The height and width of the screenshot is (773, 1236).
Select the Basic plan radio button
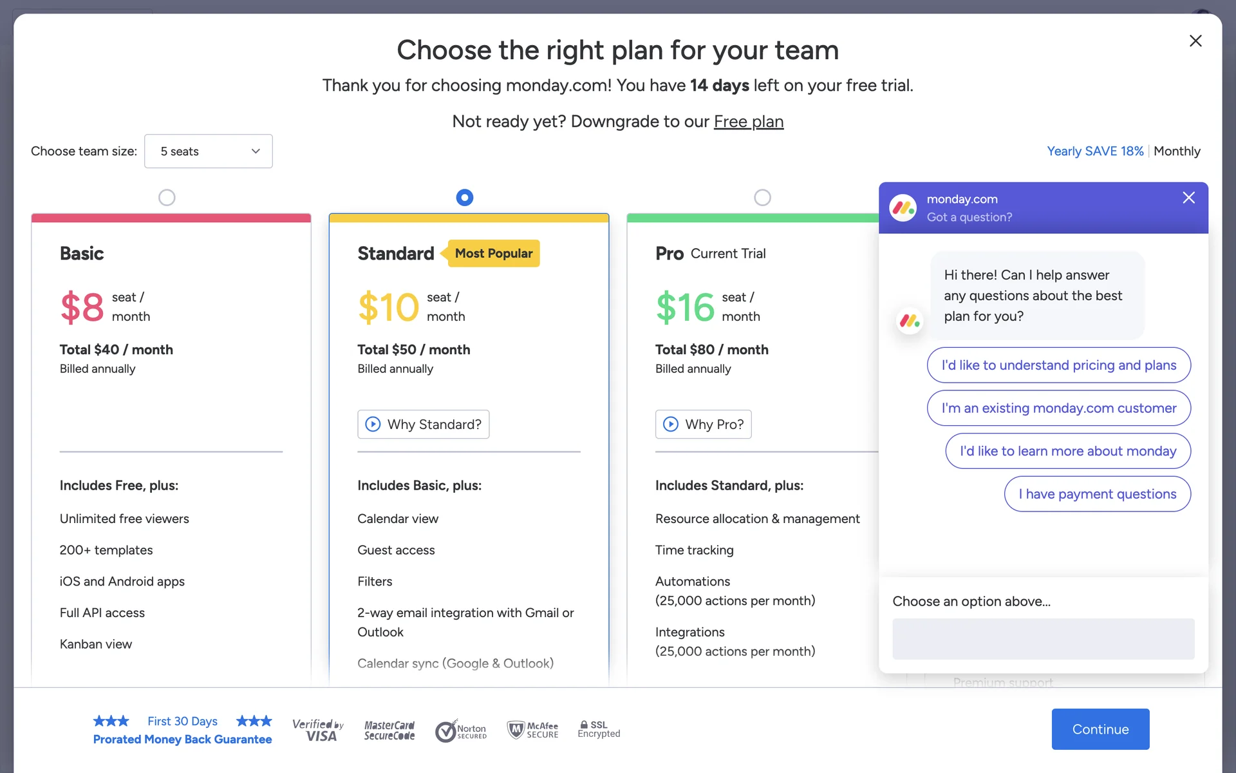click(167, 198)
